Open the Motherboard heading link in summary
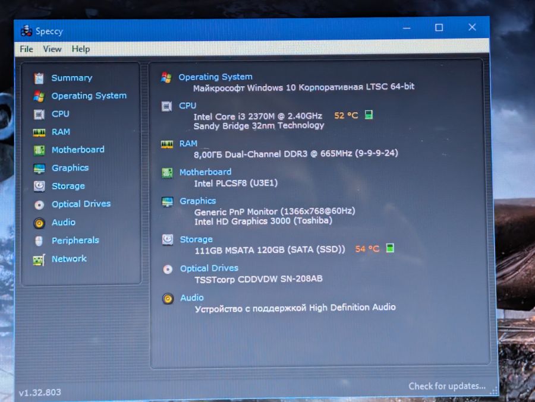This screenshot has height=402, width=535. point(206,172)
